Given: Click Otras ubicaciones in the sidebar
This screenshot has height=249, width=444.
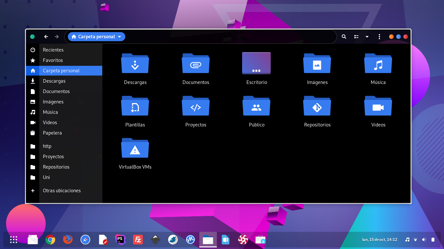Looking at the screenshot, I should [x=64, y=191].
